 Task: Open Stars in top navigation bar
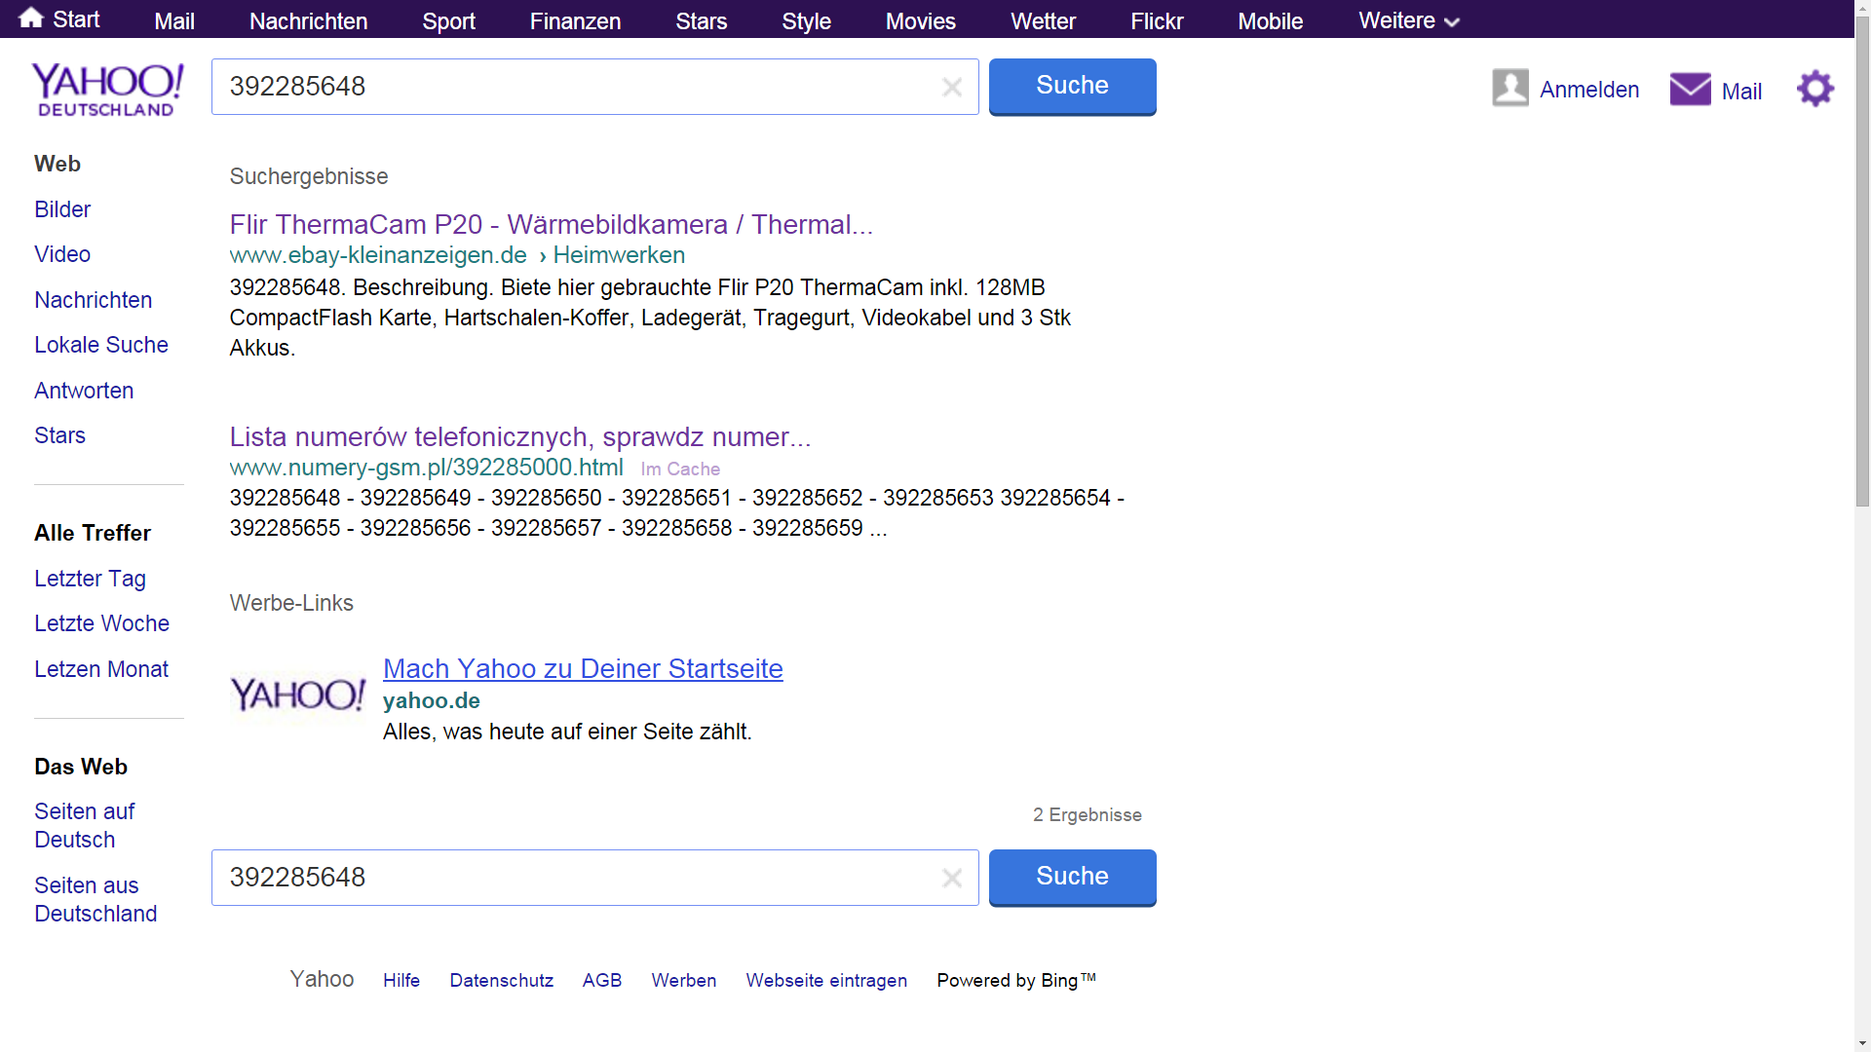pyautogui.click(x=701, y=21)
